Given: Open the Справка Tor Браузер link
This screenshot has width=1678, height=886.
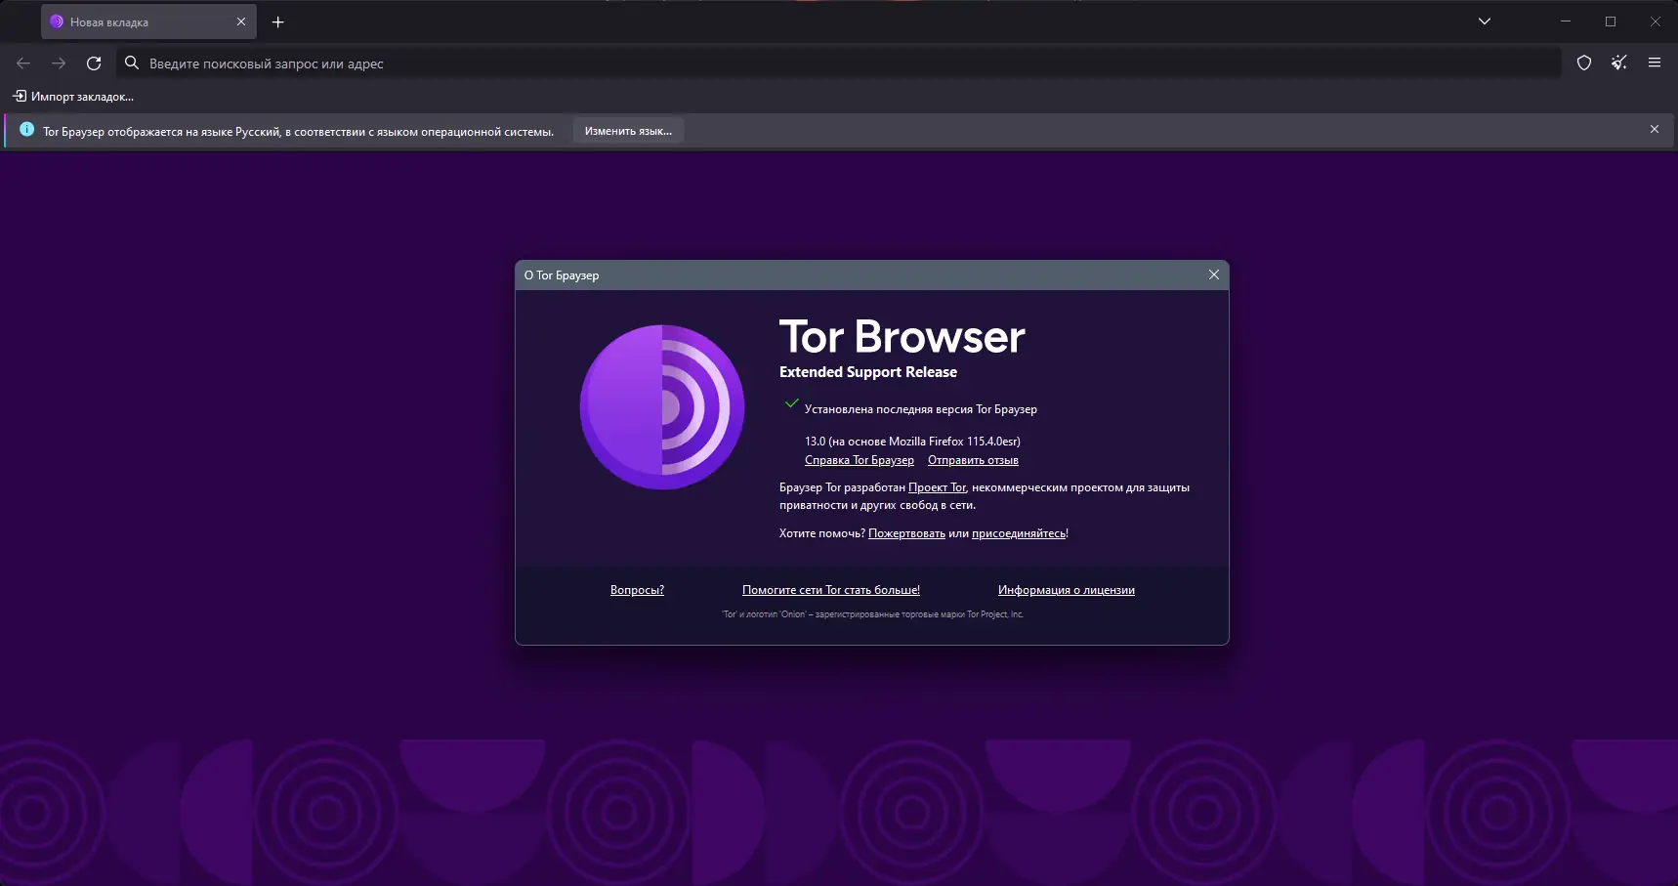Looking at the screenshot, I should 860,460.
